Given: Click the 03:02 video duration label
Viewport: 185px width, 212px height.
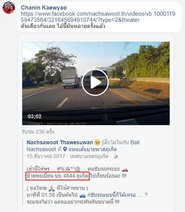Looking at the screenshot, I should click(34, 116).
